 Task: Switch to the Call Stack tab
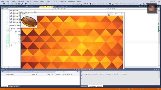point(84,86)
